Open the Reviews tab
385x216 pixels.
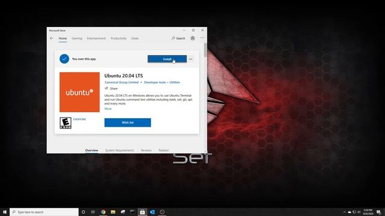pos(146,151)
